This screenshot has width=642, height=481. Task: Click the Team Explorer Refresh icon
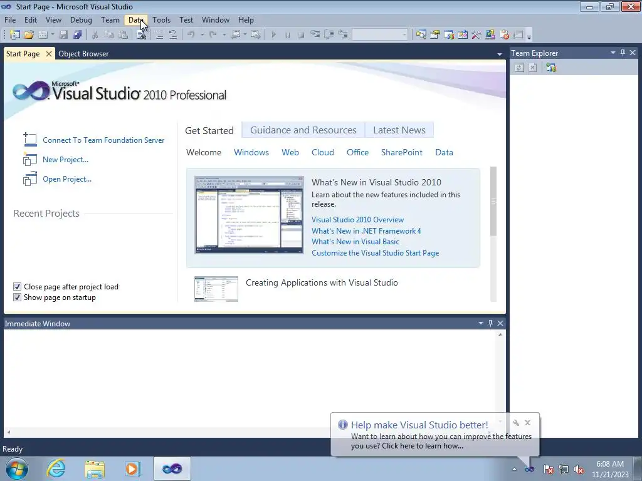pyautogui.click(x=519, y=68)
